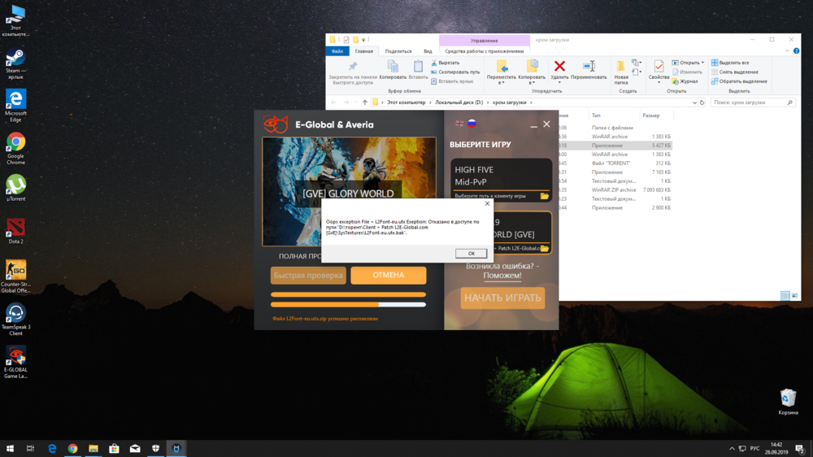Click the Новая папка folder icon

[x=621, y=67]
